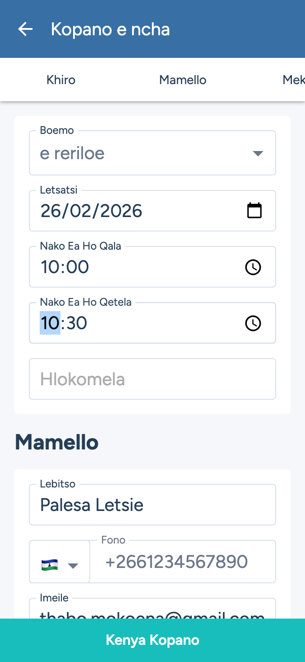Open clock picker for Nako Ea Ho Qetela
The height and width of the screenshot is (662, 305).
[x=253, y=323]
